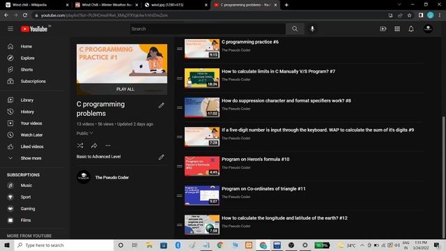This screenshot has width=446, height=251.
Task: Edit the playlist title with pencil icon
Action: tap(161, 105)
